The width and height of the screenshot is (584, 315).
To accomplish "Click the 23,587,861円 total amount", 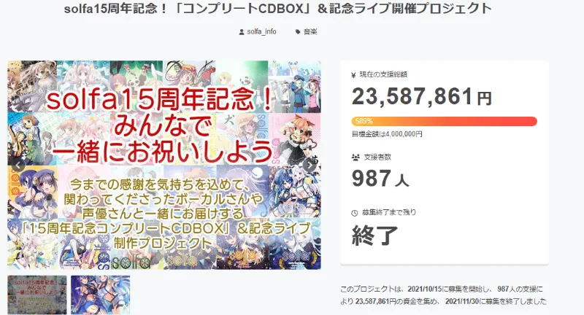I will (x=422, y=97).
